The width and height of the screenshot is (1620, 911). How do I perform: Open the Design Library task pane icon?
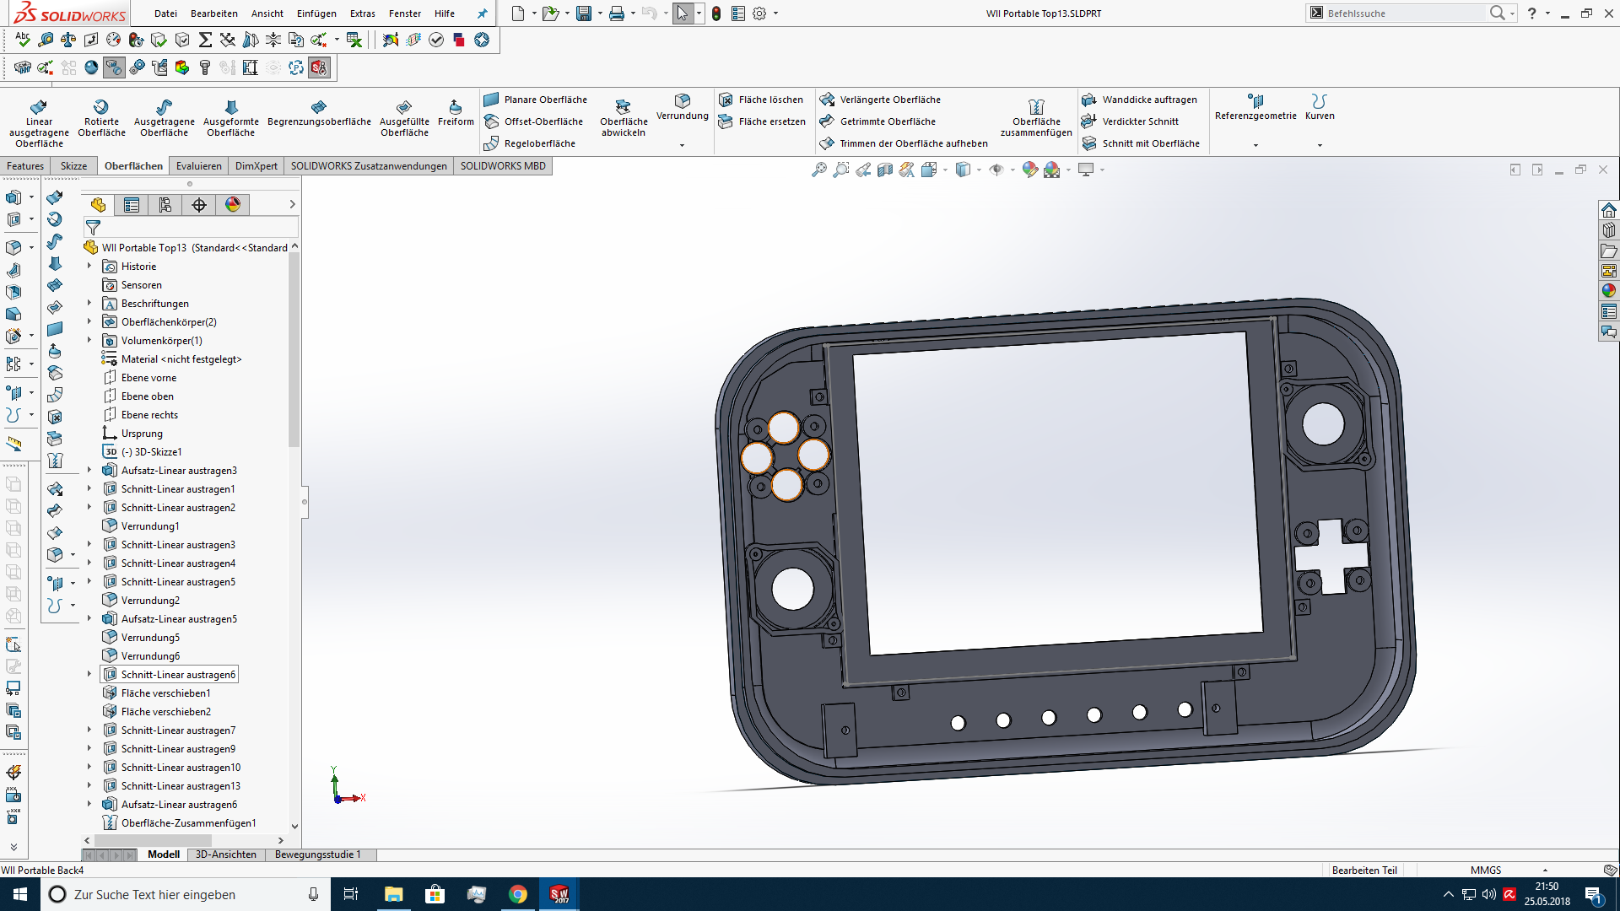(1609, 230)
